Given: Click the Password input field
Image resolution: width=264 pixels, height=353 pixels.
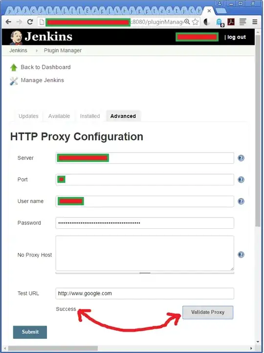Looking at the screenshot, I should pyautogui.click(x=145, y=223).
